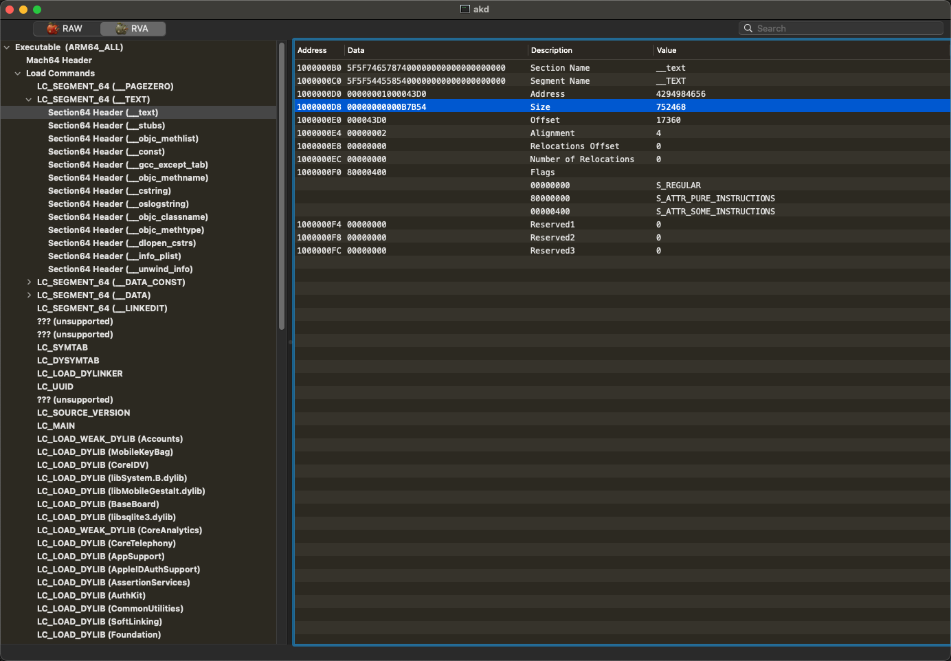
Task: Select Section64 Header (__cstring)
Action: click(x=109, y=191)
